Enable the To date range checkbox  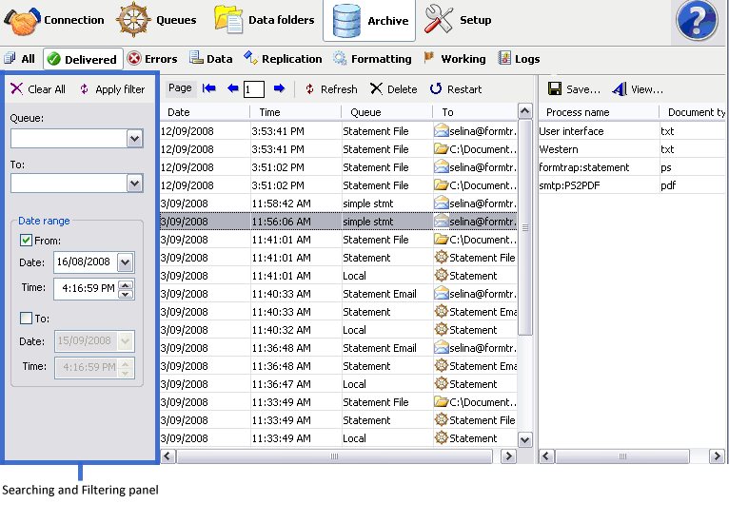coord(26,319)
